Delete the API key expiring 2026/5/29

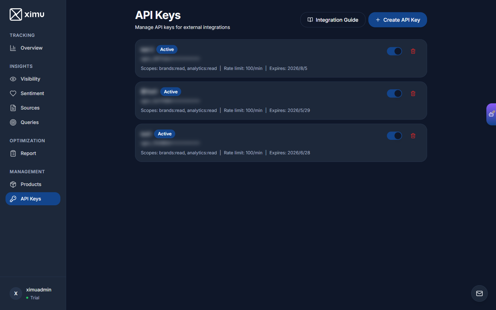413,93
